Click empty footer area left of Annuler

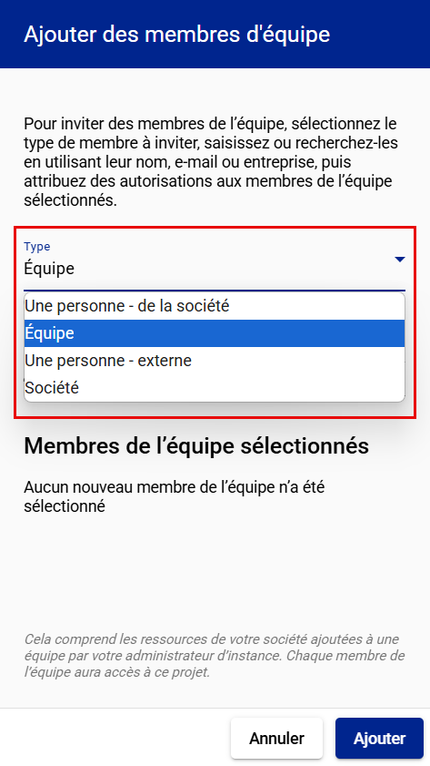(117, 738)
